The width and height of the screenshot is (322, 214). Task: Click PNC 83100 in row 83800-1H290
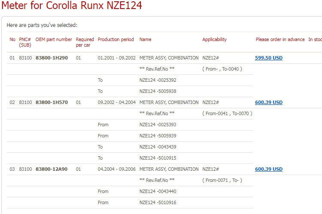[25, 58]
